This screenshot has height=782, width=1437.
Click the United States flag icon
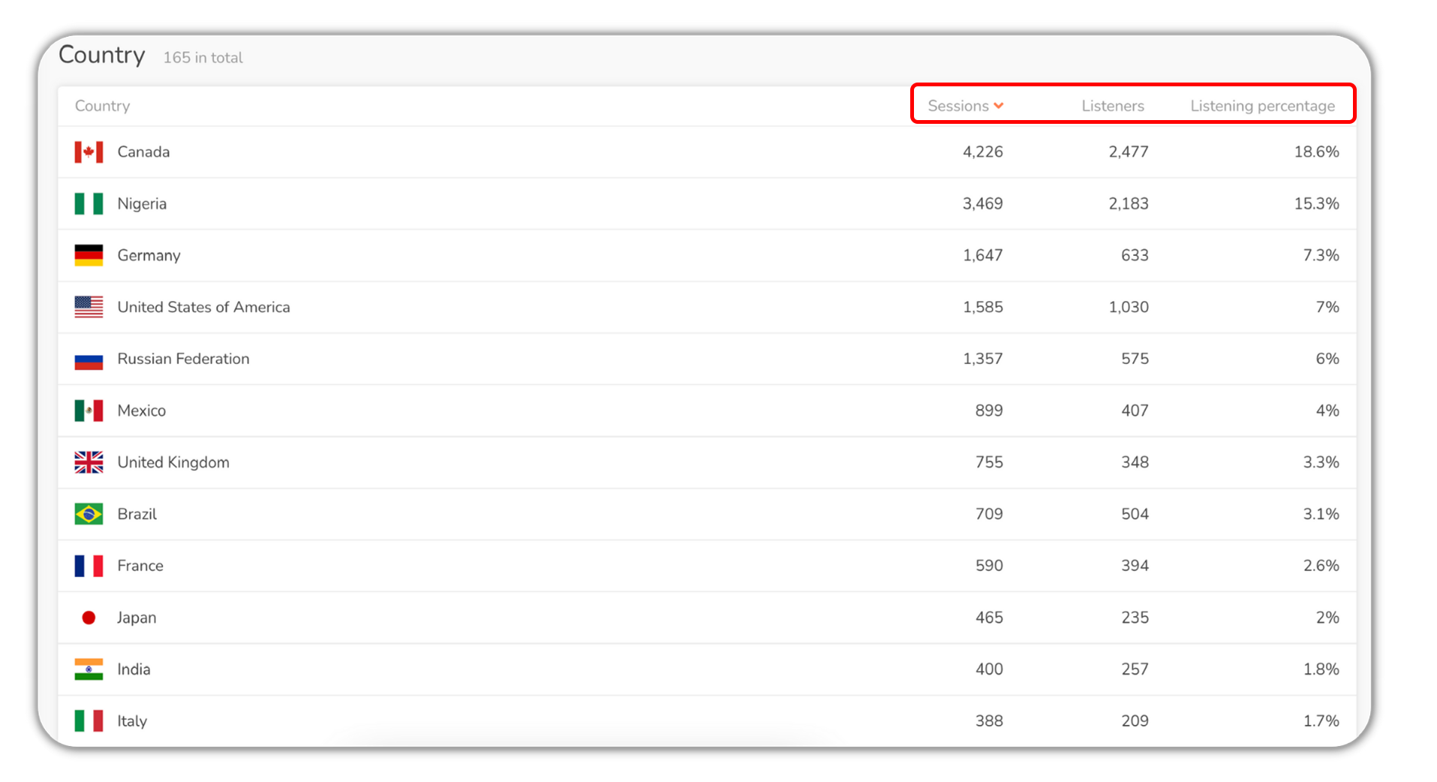point(89,307)
